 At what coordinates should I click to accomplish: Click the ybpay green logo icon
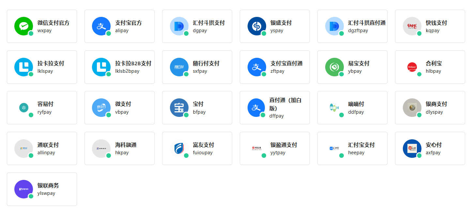[x=334, y=67]
